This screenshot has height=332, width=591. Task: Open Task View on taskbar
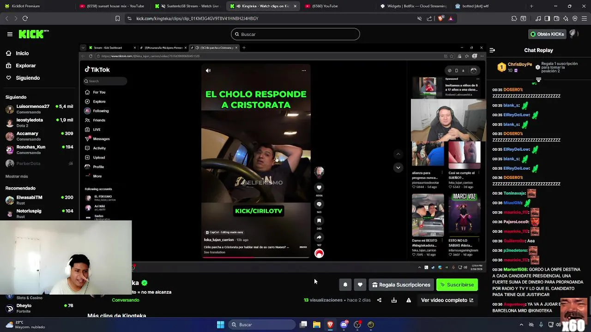click(303, 325)
